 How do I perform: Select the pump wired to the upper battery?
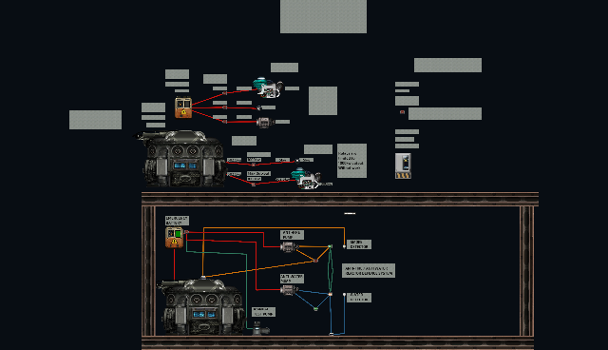coord(265,123)
